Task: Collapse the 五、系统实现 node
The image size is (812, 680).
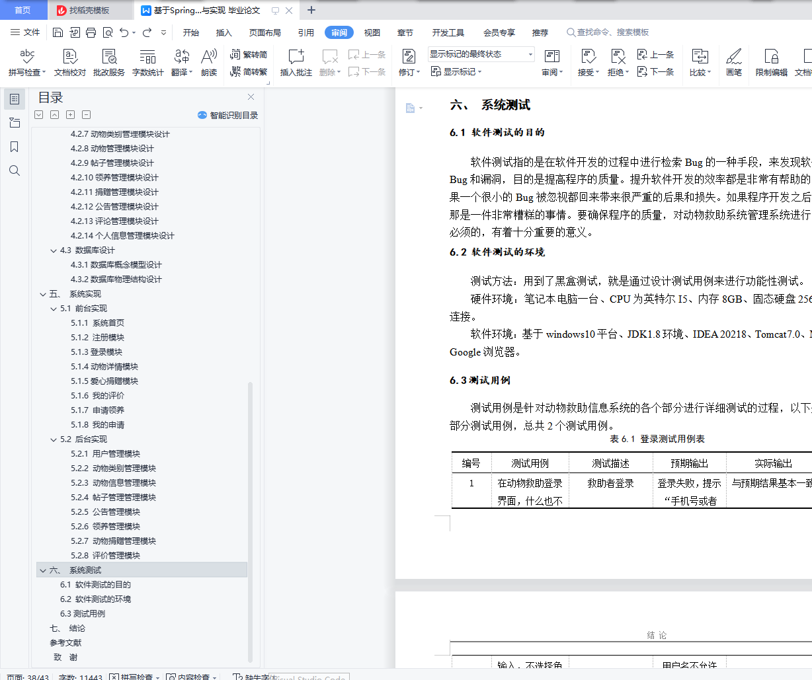Action: [x=43, y=294]
